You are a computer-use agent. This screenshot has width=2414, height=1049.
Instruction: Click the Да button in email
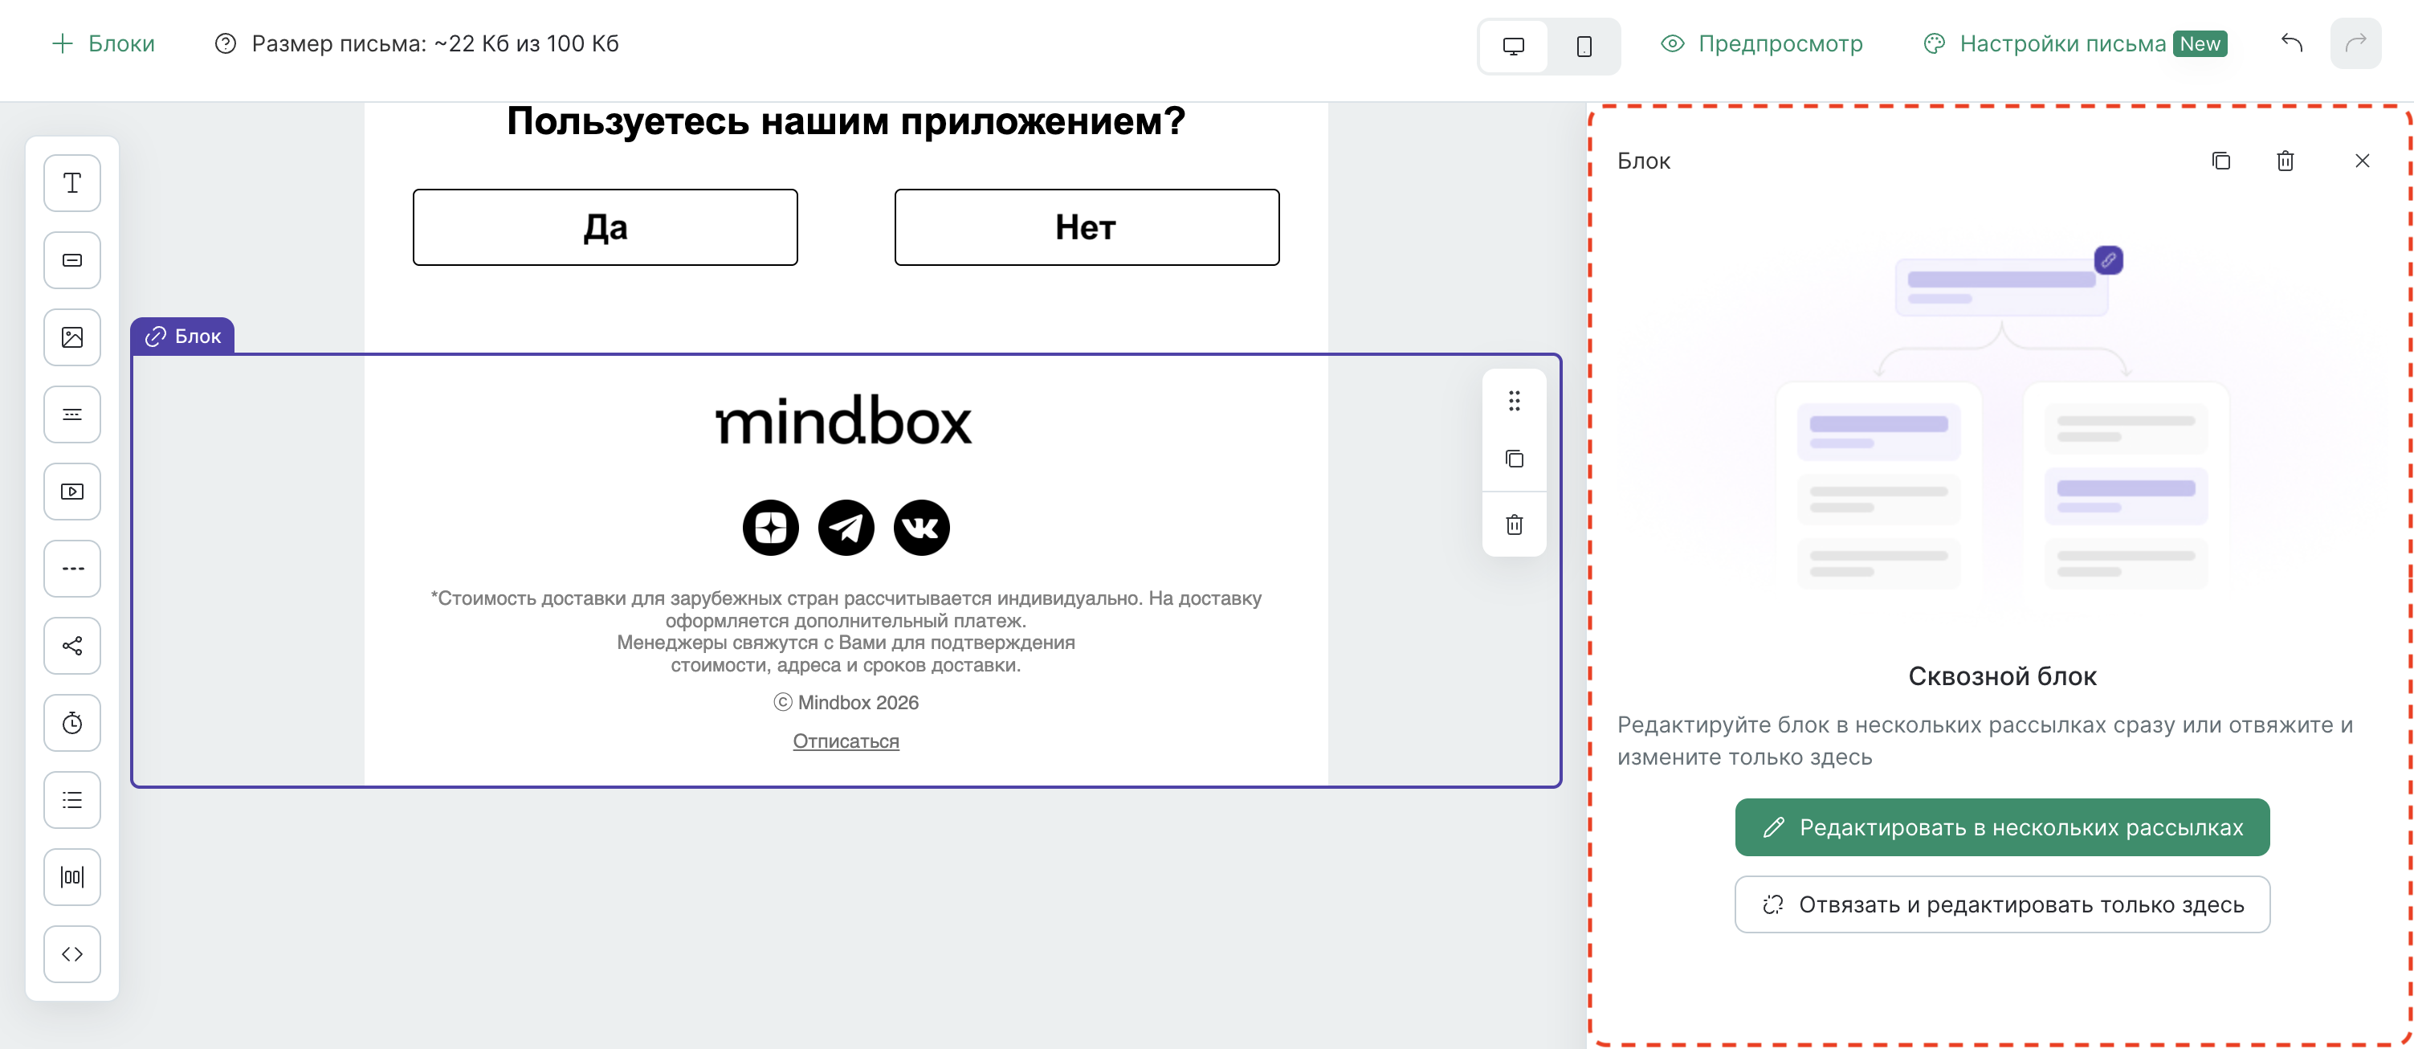[x=606, y=228]
